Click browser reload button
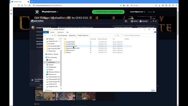The image size is (188, 106). pos(19,5)
